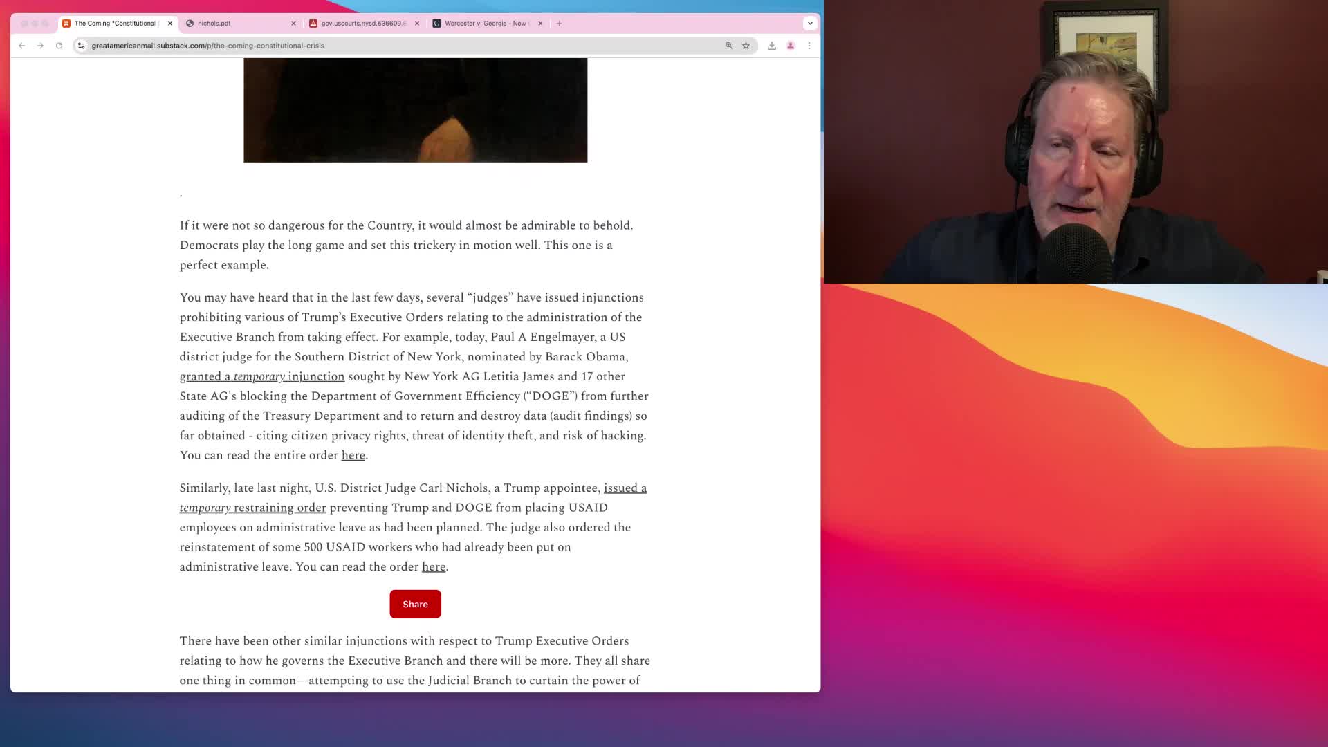Reload the Substack page
Viewport: 1328px width, 747px height.
click(59, 46)
